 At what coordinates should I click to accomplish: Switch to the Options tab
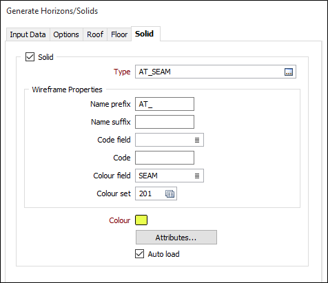[66, 34]
